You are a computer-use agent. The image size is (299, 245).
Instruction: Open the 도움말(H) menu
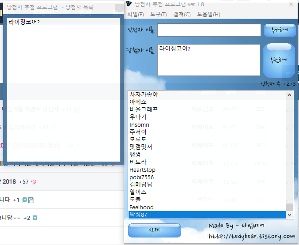209,15
